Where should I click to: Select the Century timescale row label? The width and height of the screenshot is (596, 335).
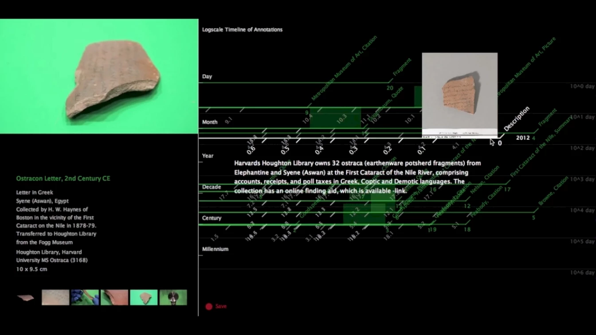pos(212,218)
